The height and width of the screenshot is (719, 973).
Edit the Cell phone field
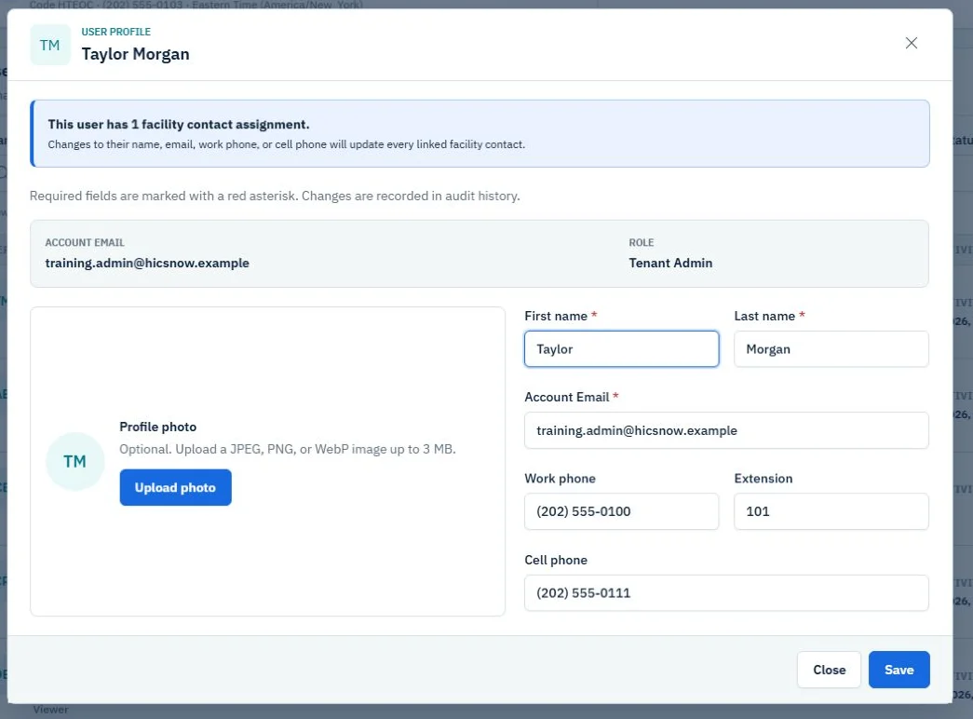(x=726, y=593)
